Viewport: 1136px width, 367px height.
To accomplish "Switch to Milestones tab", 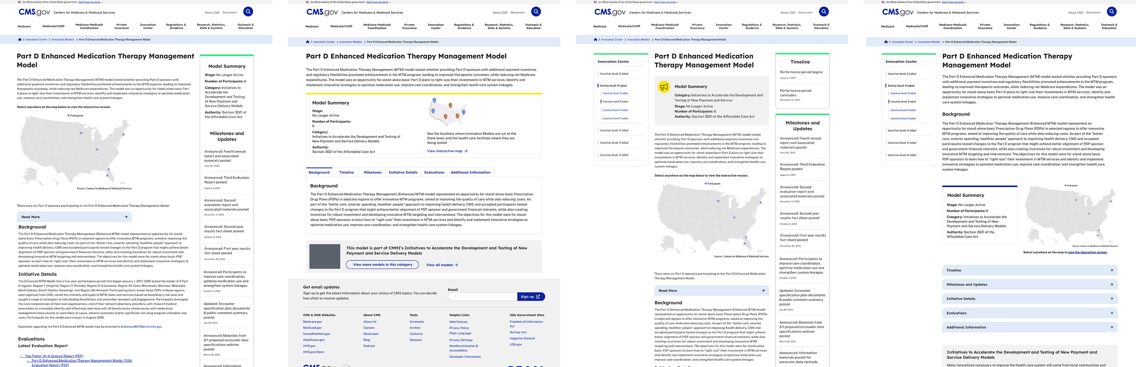I will pos(372,172).
